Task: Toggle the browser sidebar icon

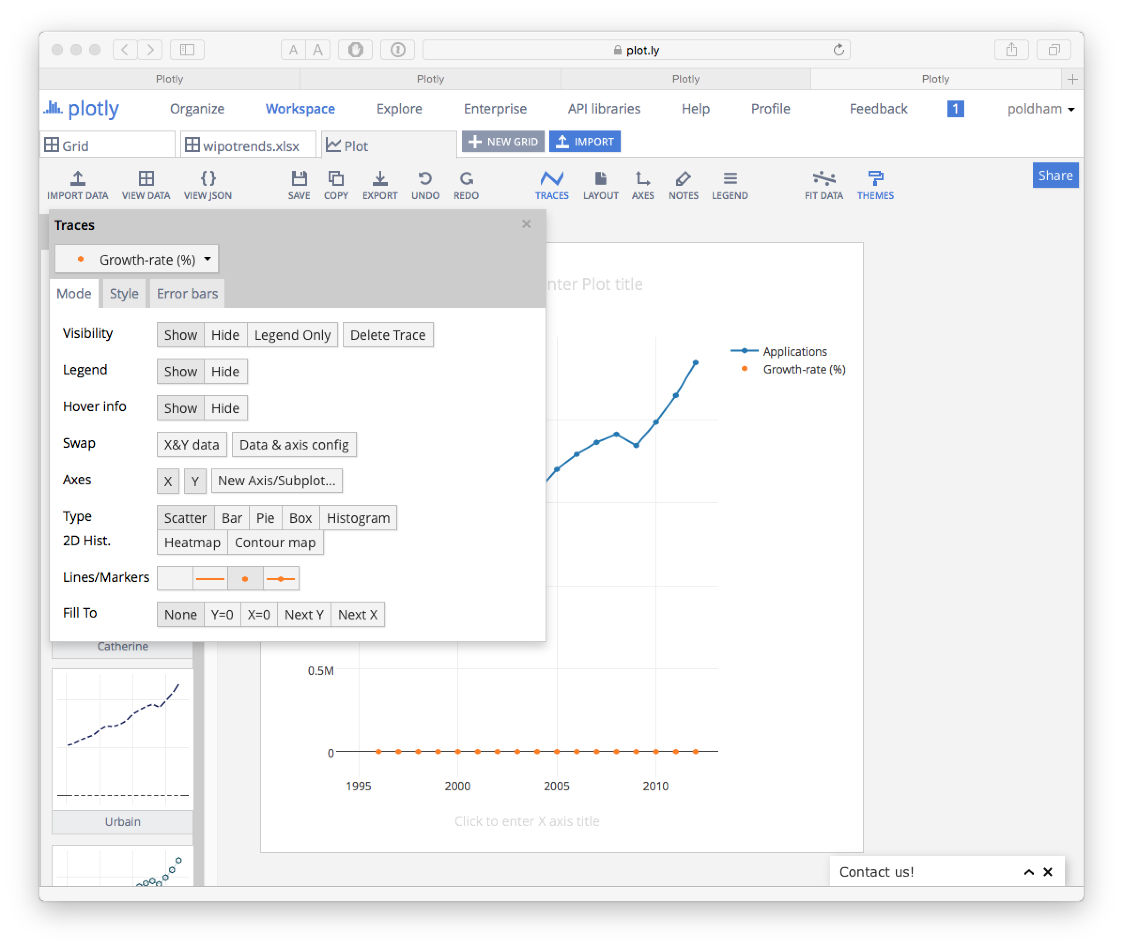Action: (x=187, y=50)
